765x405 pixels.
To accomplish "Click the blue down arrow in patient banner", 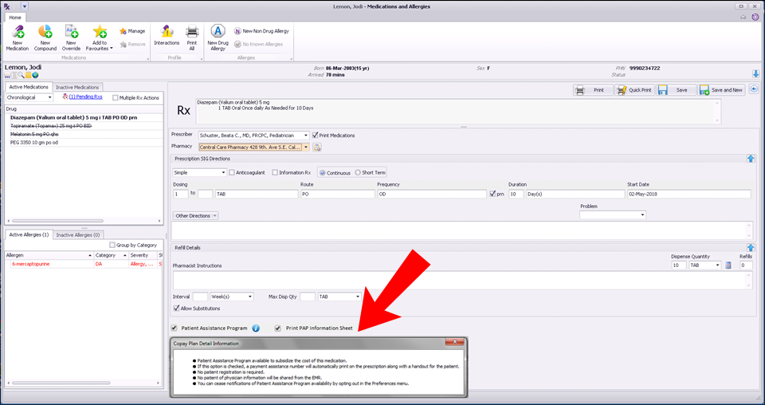I will [x=755, y=74].
